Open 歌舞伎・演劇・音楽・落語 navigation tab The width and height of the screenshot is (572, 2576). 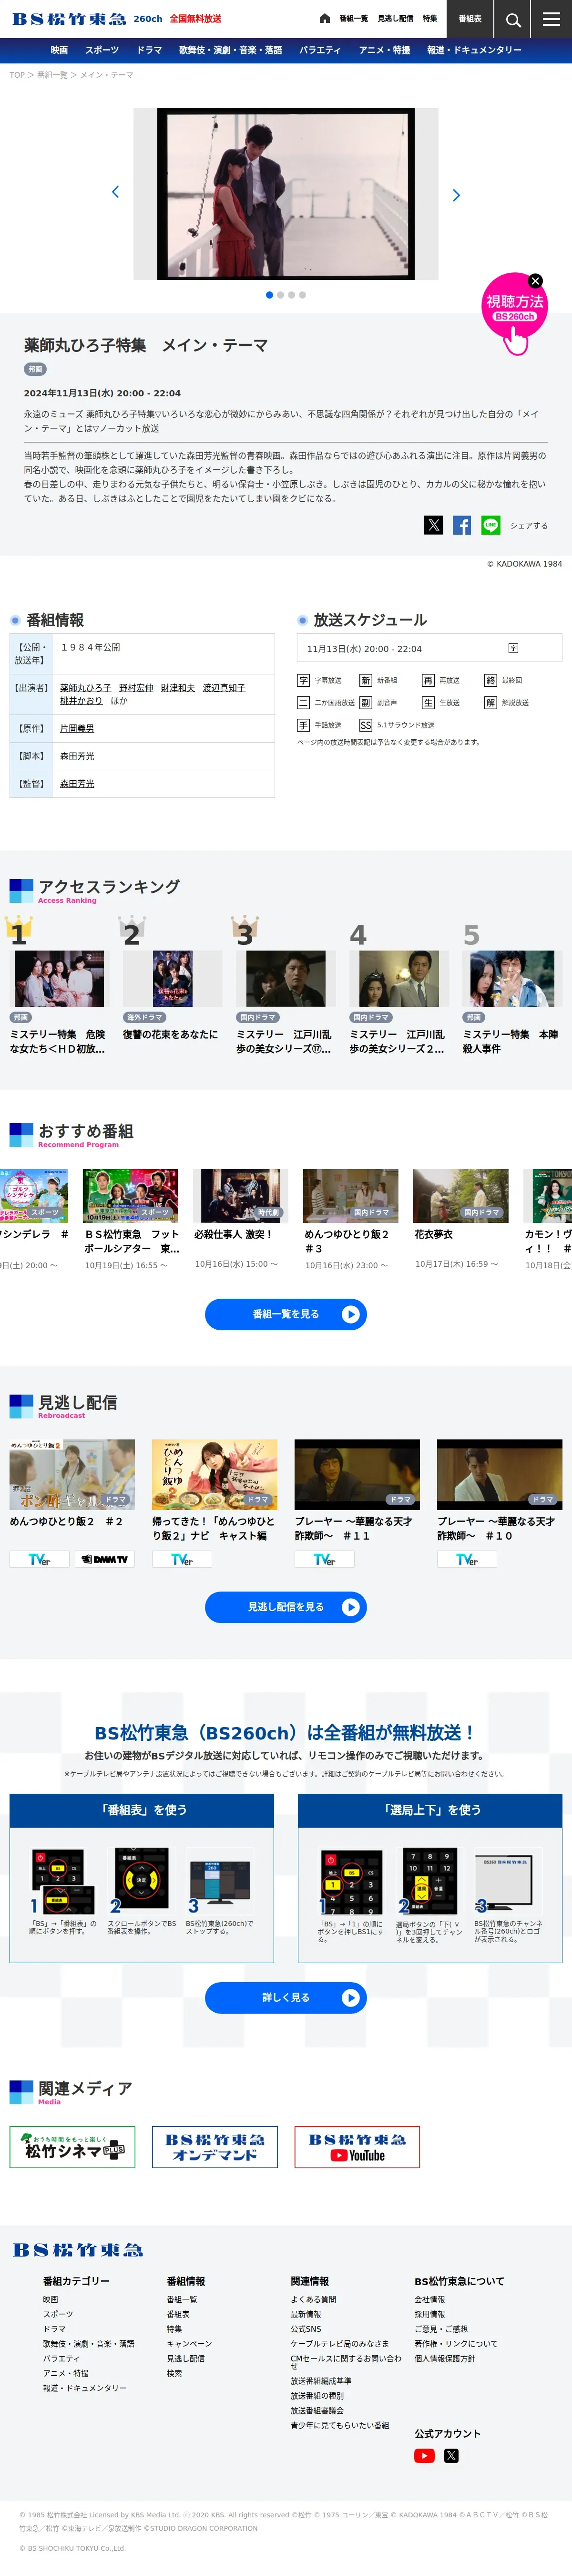pos(230,50)
